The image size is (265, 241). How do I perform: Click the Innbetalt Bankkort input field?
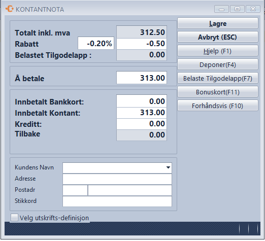point(142,101)
